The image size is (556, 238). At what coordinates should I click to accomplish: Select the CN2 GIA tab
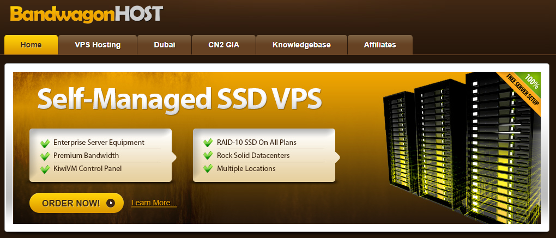point(223,45)
